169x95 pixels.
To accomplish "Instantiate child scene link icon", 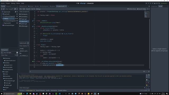I will click(x=4, y=9).
